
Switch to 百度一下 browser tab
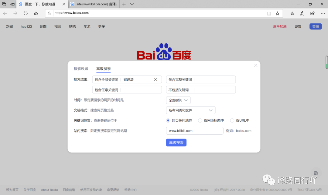pos(42,4)
